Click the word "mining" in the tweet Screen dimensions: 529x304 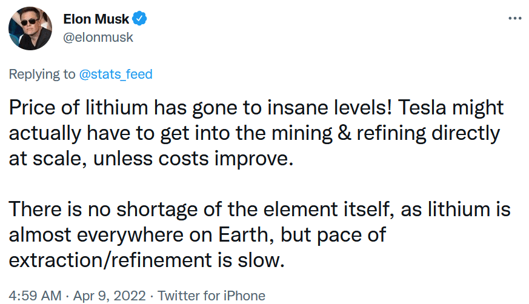click(302, 134)
